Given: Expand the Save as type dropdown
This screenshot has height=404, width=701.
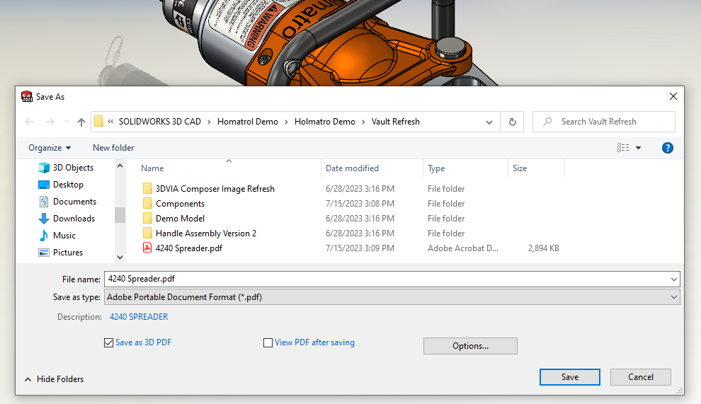Looking at the screenshot, I should (673, 297).
